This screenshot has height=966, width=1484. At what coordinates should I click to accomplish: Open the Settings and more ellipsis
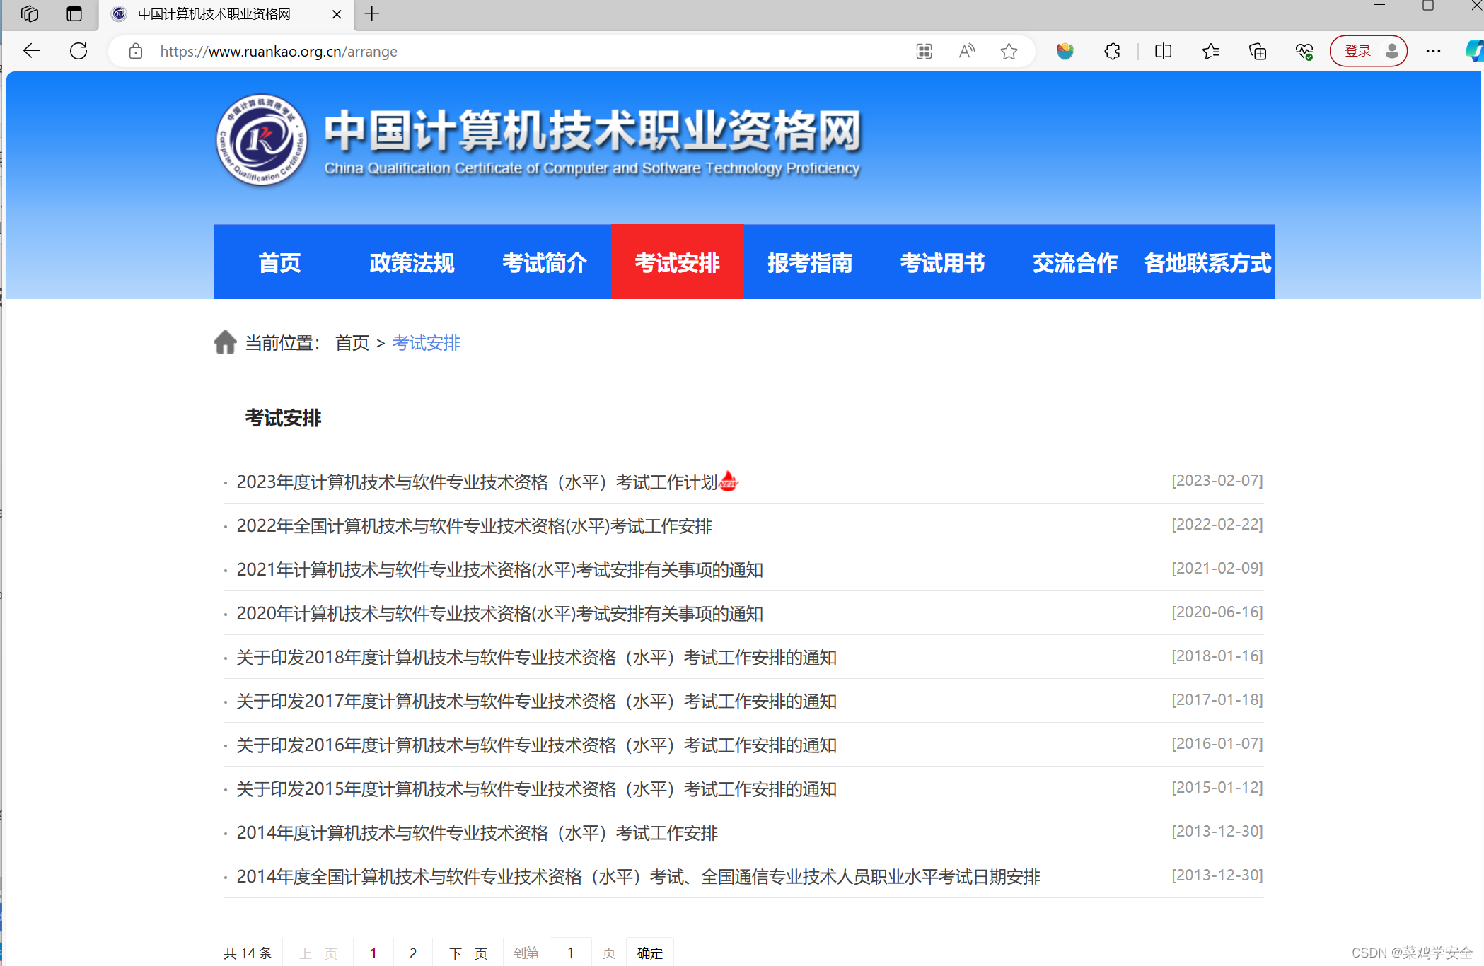coord(1433,51)
